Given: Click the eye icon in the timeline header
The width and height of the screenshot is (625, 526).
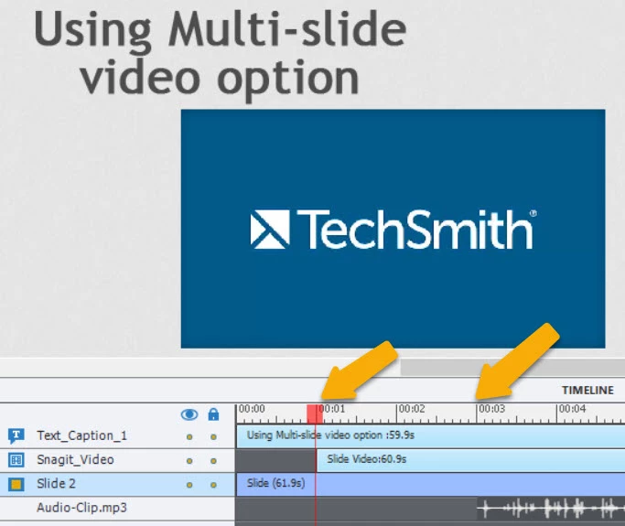Looking at the screenshot, I should pos(189,414).
